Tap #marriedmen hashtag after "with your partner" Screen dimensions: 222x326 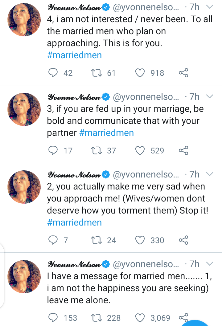[x=106, y=133]
